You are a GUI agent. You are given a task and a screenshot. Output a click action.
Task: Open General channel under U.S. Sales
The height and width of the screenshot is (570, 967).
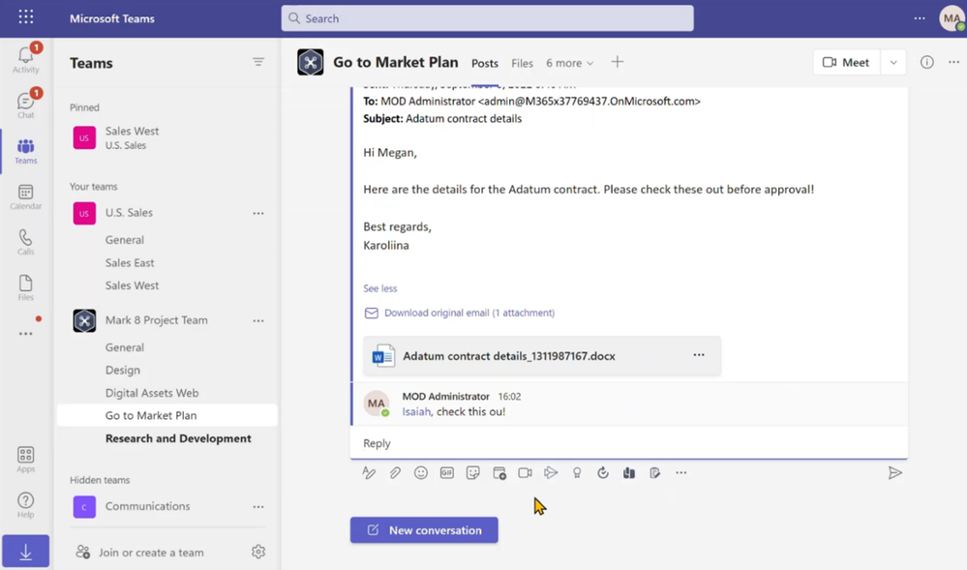pyautogui.click(x=125, y=240)
